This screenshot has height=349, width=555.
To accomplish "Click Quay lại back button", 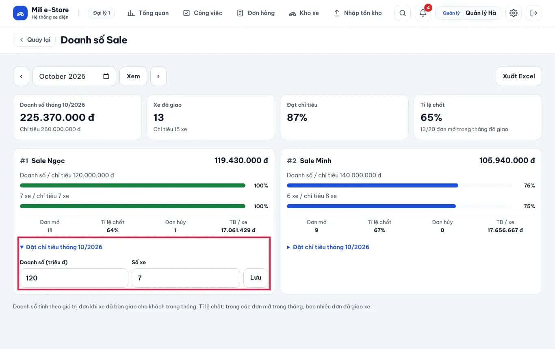I will click(35, 40).
